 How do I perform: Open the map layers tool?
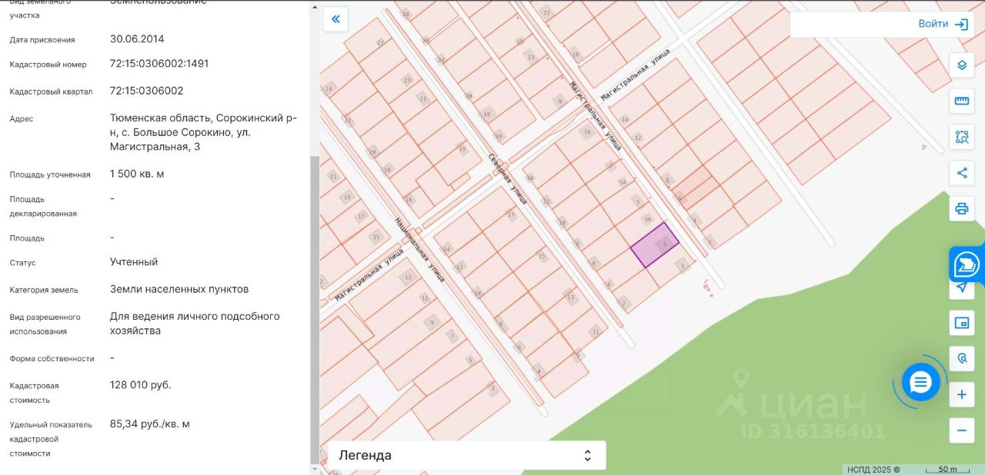pyautogui.click(x=961, y=65)
